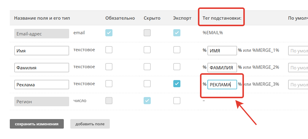Viewport: 308px width, 139px height.
Task: Toggle Скрыто checkbox in Реклама row
Action: 147,84
